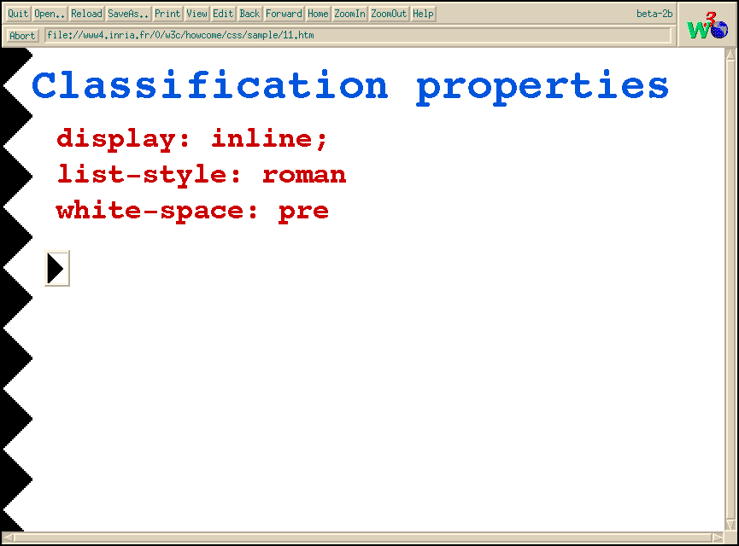The width and height of the screenshot is (739, 546).
Task: Go Forward to the next page
Action: [284, 14]
